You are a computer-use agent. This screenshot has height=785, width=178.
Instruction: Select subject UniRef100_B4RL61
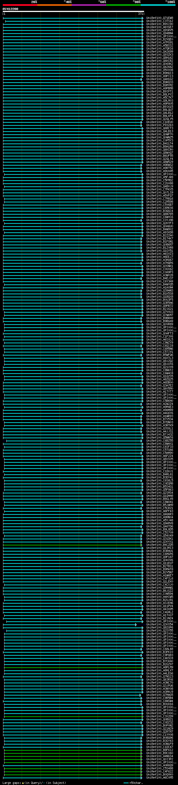click(159, 475)
